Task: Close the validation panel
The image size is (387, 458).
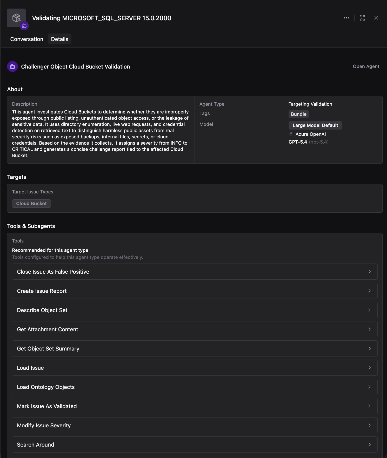Action: point(376,18)
